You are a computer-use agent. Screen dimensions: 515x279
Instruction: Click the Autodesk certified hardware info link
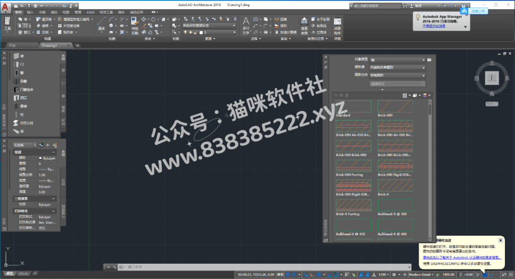pos(462,258)
